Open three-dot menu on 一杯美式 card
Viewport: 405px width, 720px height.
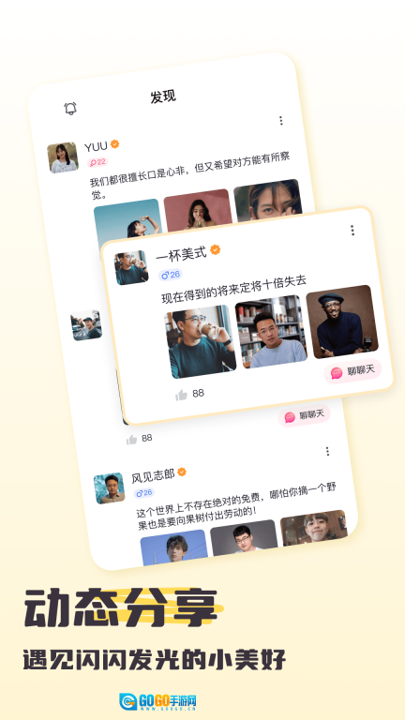352,231
